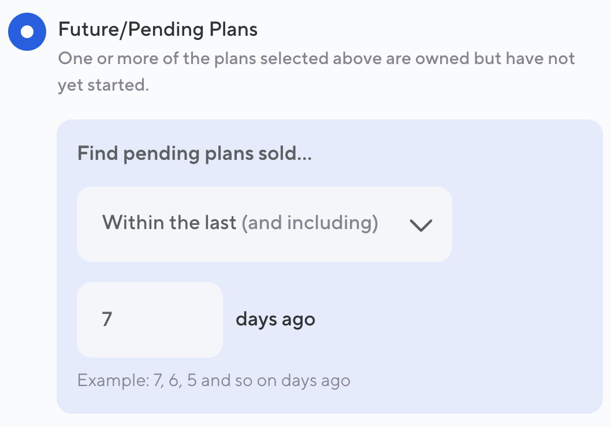This screenshot has height=427, width=611.
Task: Click the 'days ago' label
Action: 275,319
